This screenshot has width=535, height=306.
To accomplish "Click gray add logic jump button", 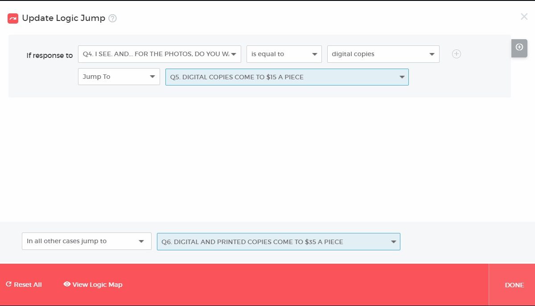I will (519, 48).
